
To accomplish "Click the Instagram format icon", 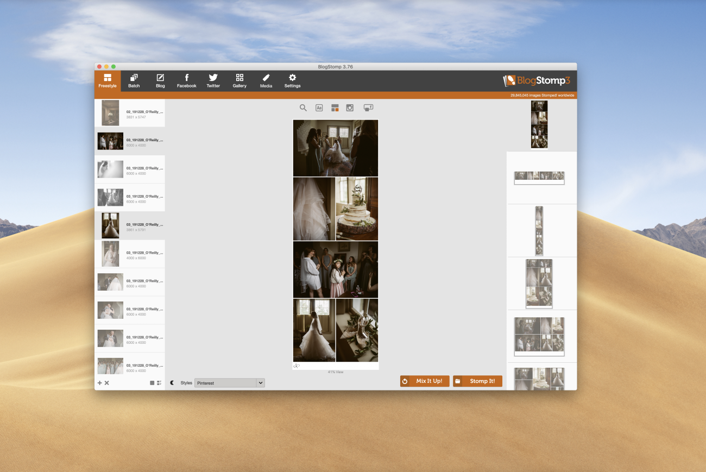I will click(350, 108).
